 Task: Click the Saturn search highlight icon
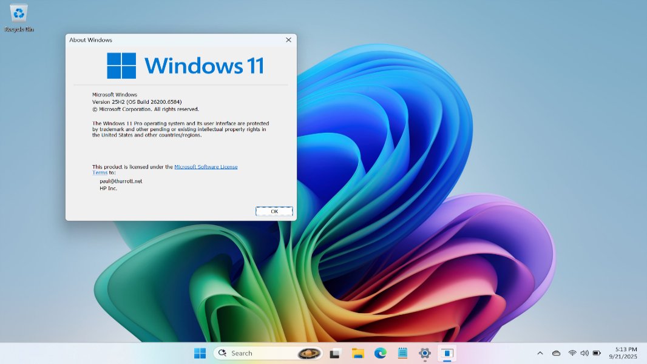(x=308, y=352)
